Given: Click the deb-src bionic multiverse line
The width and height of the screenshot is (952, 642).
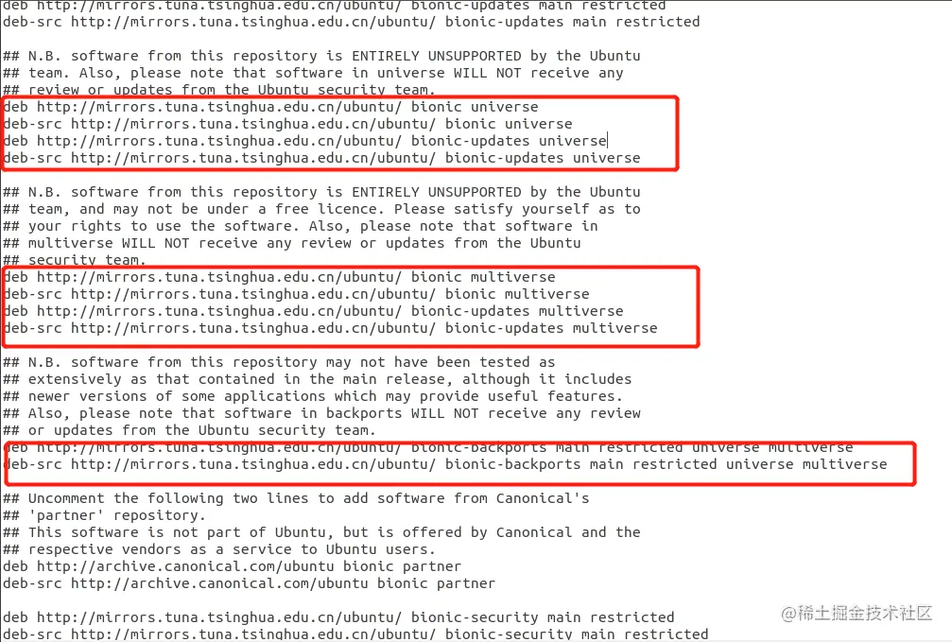Looking at the screenshot, I should pos(296,294).
